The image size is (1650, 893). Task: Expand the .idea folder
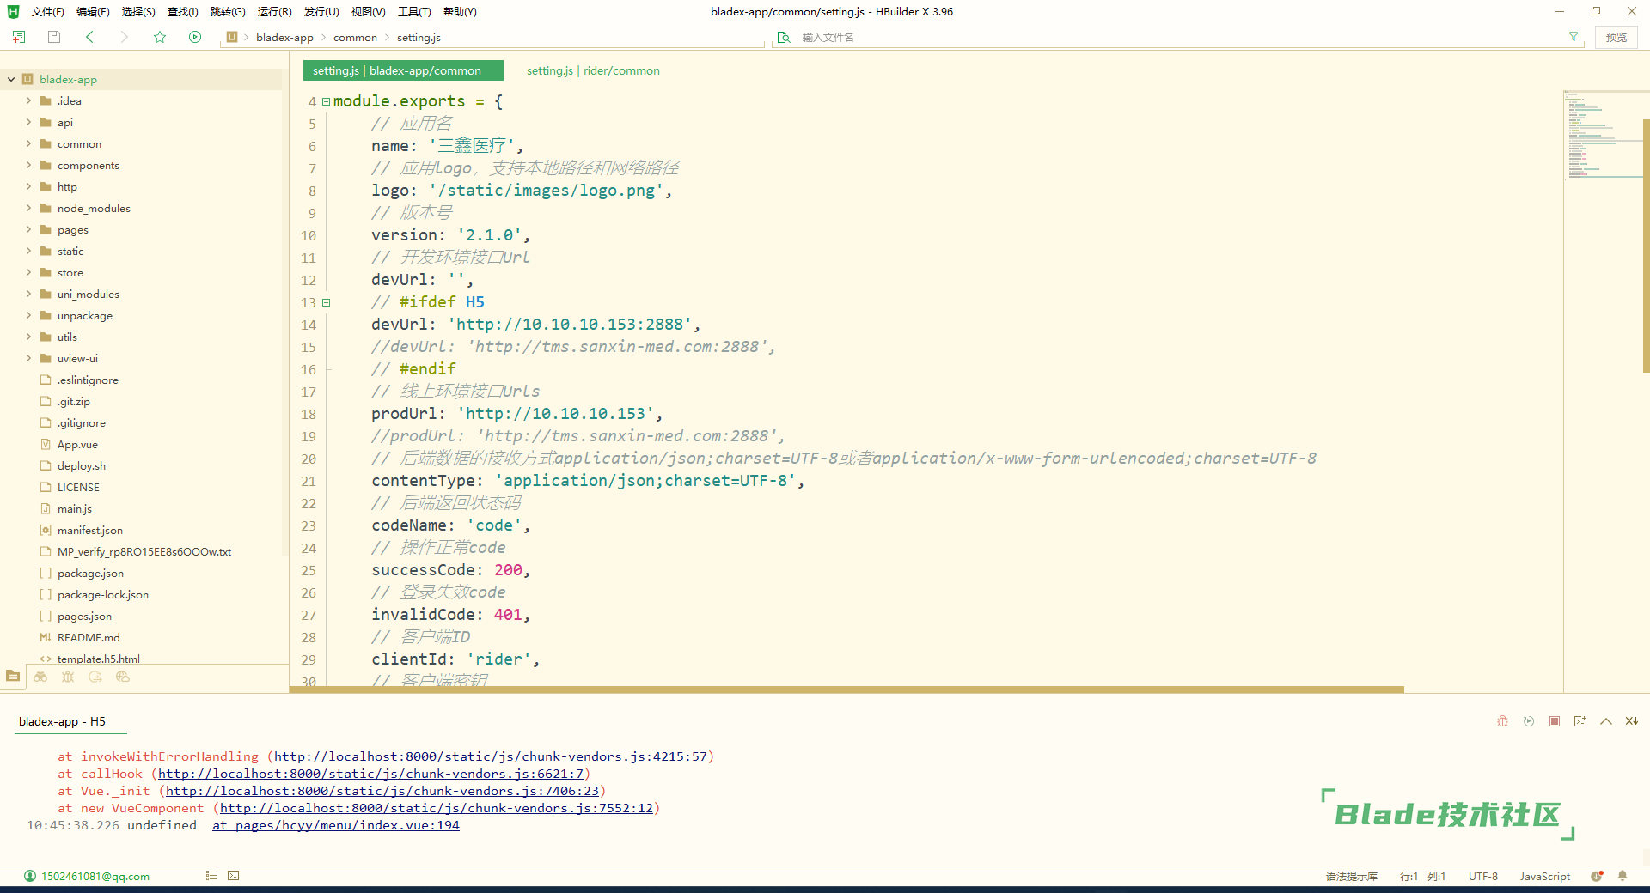pos(28,100)
